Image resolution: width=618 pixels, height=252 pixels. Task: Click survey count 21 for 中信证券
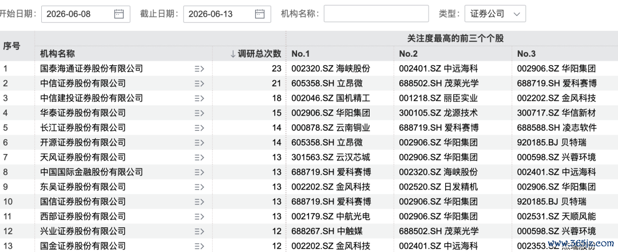point(277,83)
